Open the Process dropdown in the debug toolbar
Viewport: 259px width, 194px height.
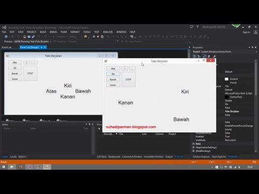[50, 41]
